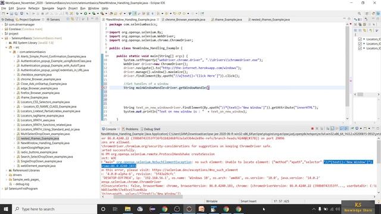Switch to chrome_Browser_example.java editor tab
Screen dimensions: 381x214
[185, 20]
